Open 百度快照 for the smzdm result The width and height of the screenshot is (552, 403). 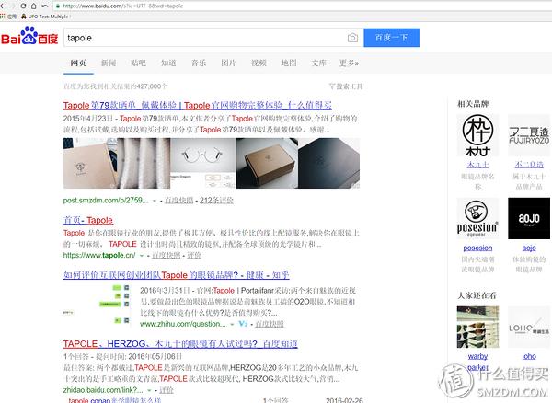coord(179,201)
